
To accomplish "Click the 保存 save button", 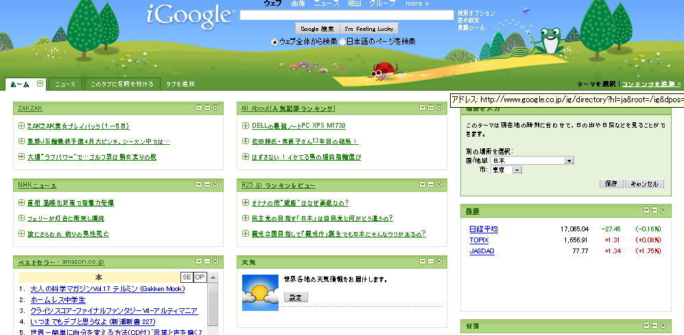I will 611,184.
